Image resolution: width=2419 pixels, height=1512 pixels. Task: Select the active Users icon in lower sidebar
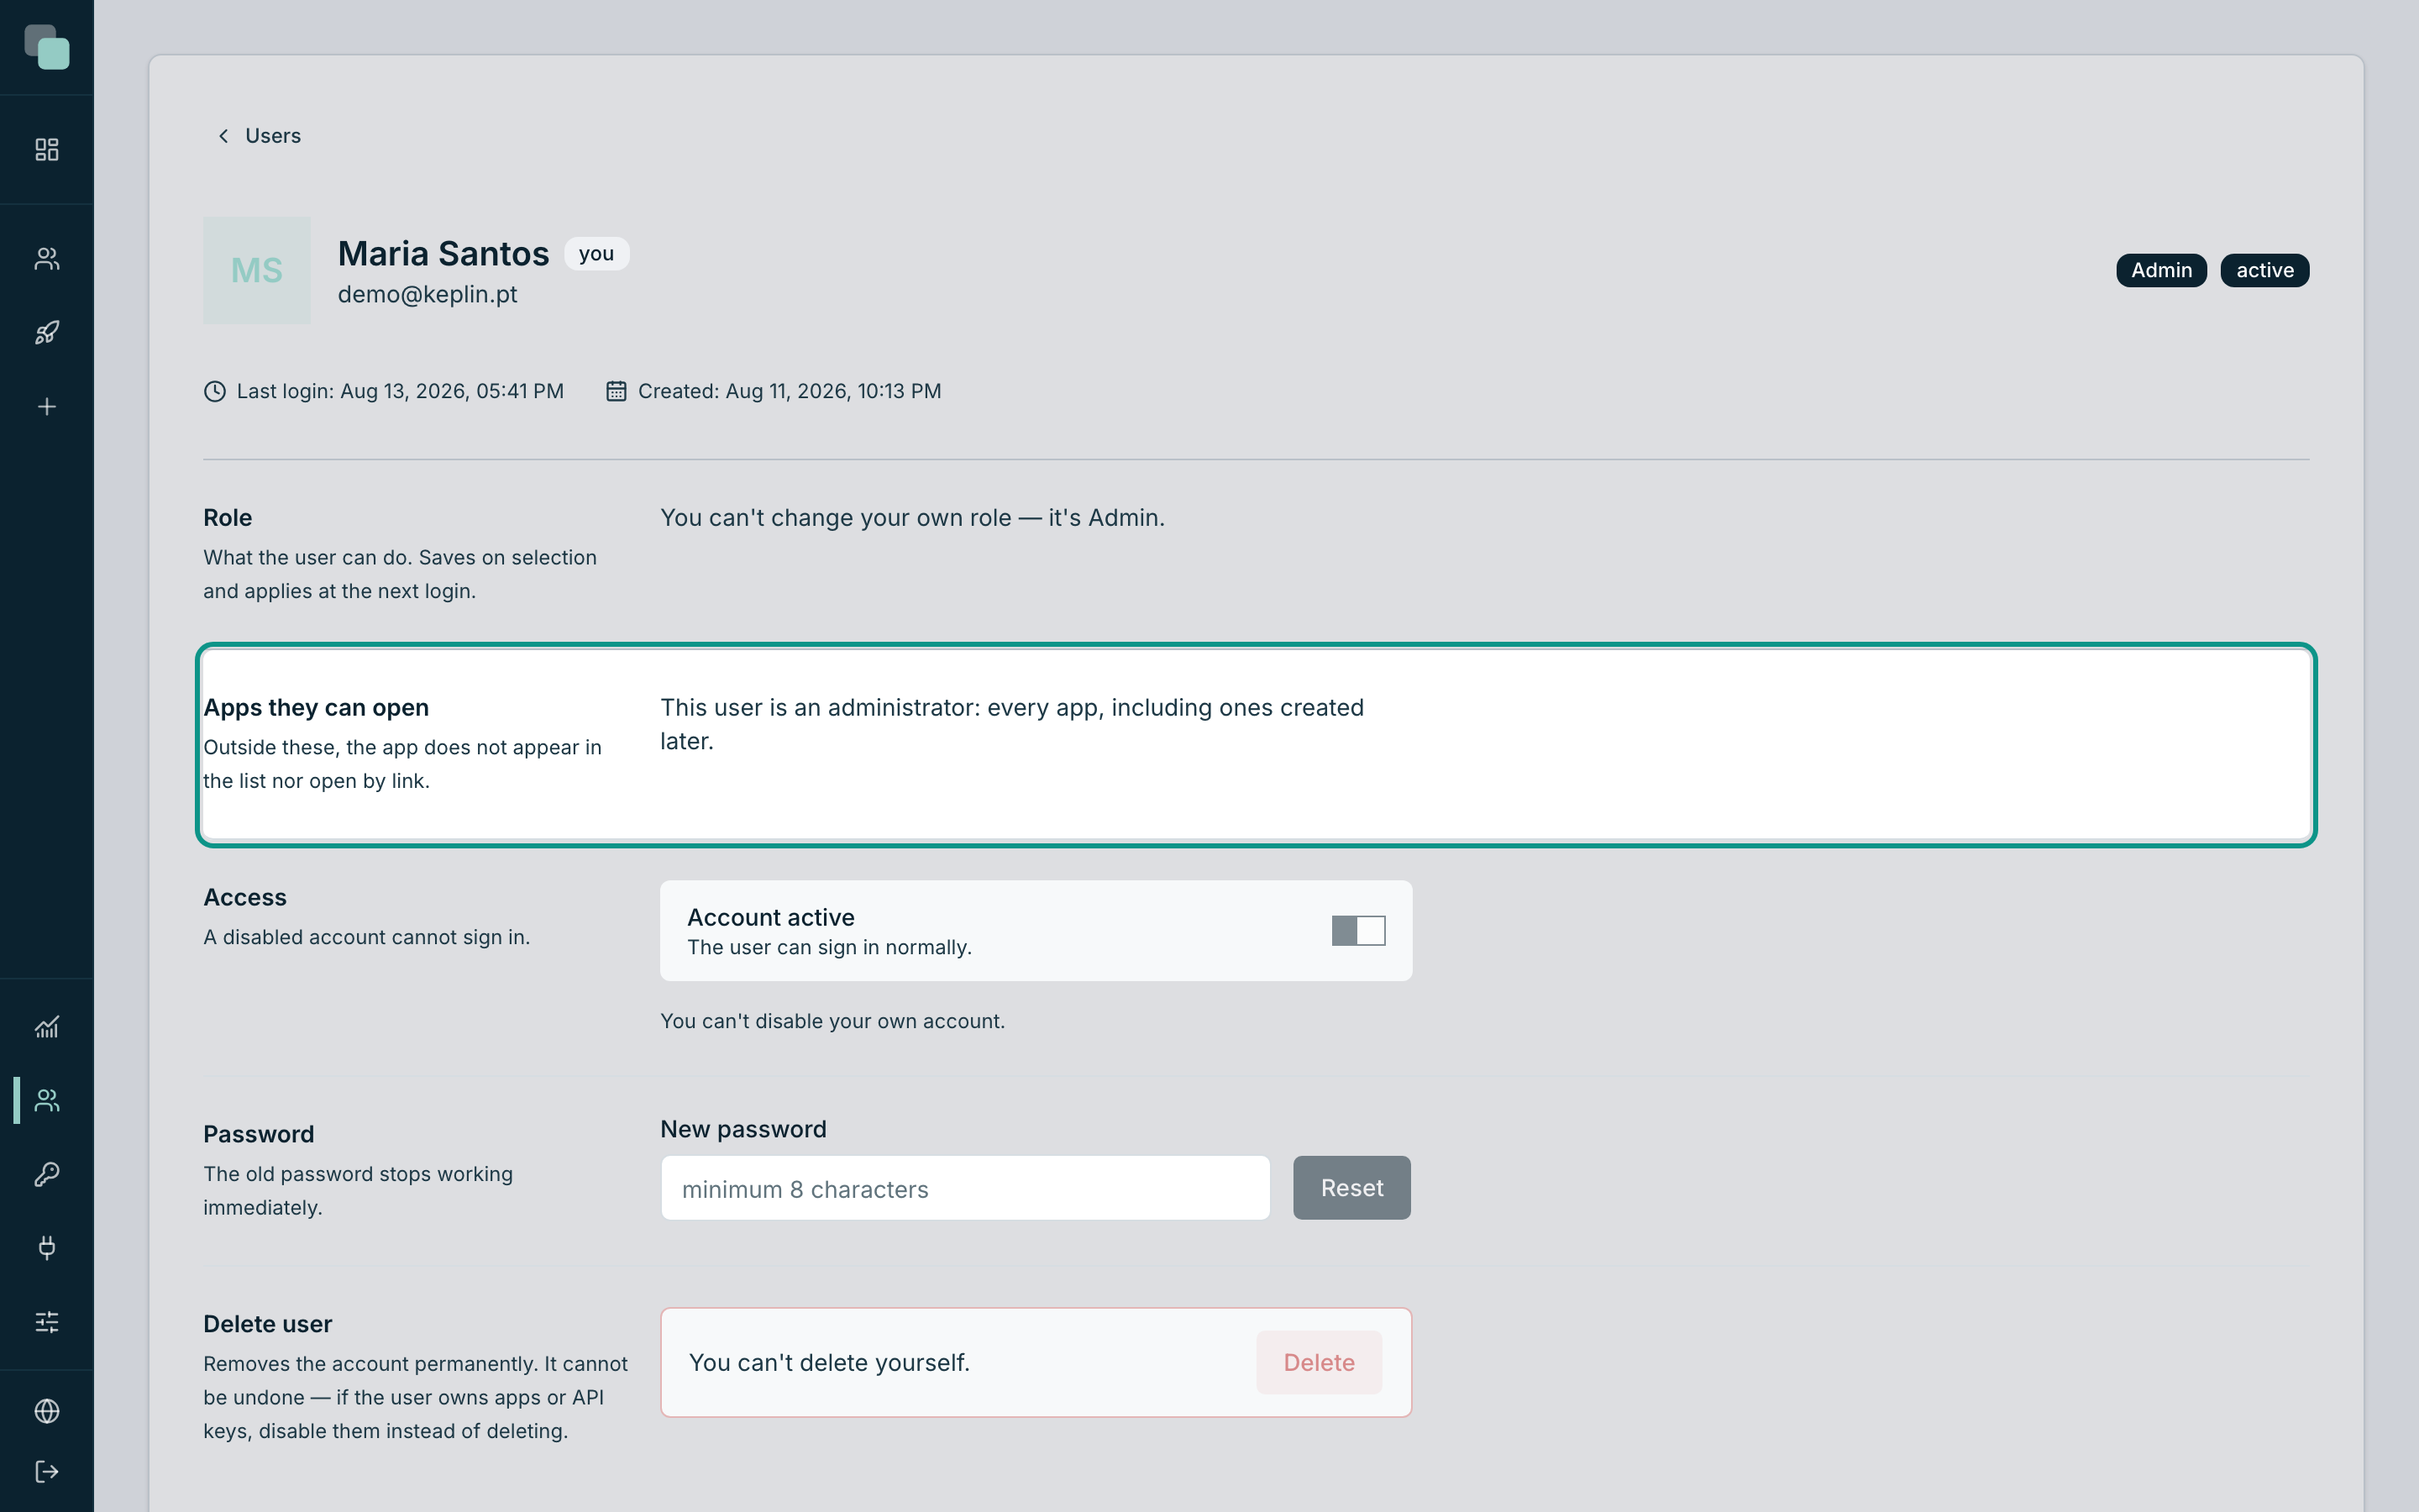pos(47,1101)
